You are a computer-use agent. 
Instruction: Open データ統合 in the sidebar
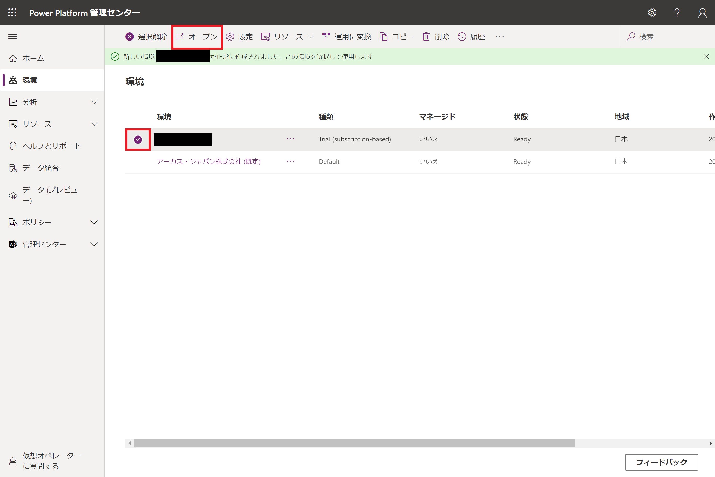(52, 168)
